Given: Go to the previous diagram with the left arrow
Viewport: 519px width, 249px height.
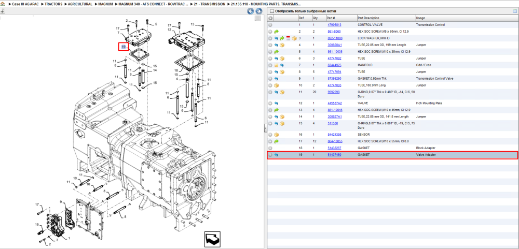Looking at the screenshot, I should [251, 11].
